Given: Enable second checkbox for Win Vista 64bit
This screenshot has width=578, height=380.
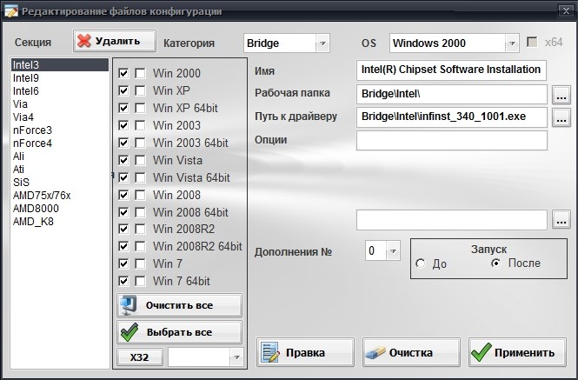Looking at the screenshot, I should point(140,177).
